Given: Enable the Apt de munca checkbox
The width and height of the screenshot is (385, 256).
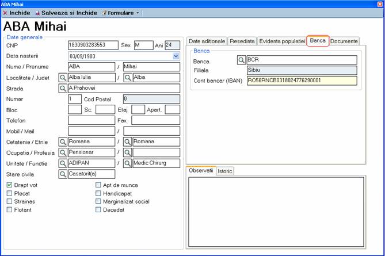Looking at the screenshot, I should [98, 185].
